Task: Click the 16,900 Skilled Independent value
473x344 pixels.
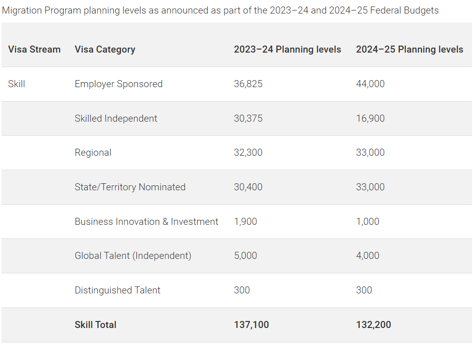Action: [x=370, y=119]
